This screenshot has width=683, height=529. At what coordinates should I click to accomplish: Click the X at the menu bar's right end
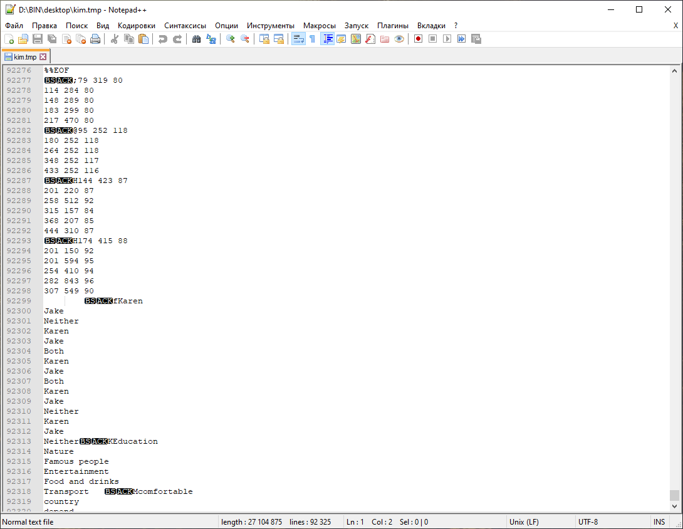click(x=676, y=26)
